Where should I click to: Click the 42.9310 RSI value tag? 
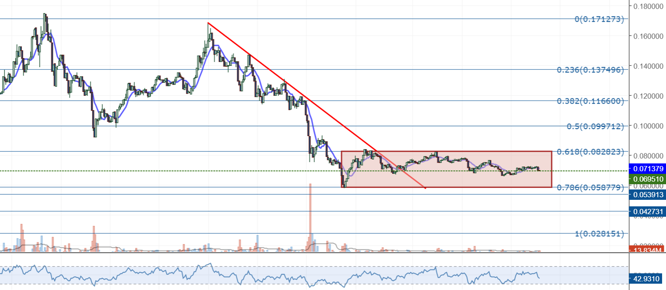pyautogui.click(x=647, y=279)
